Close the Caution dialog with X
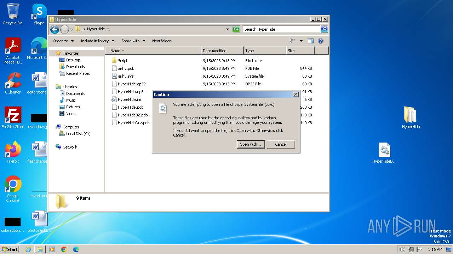The height and width of the screenshot is (254, 453). pos(296,95)
